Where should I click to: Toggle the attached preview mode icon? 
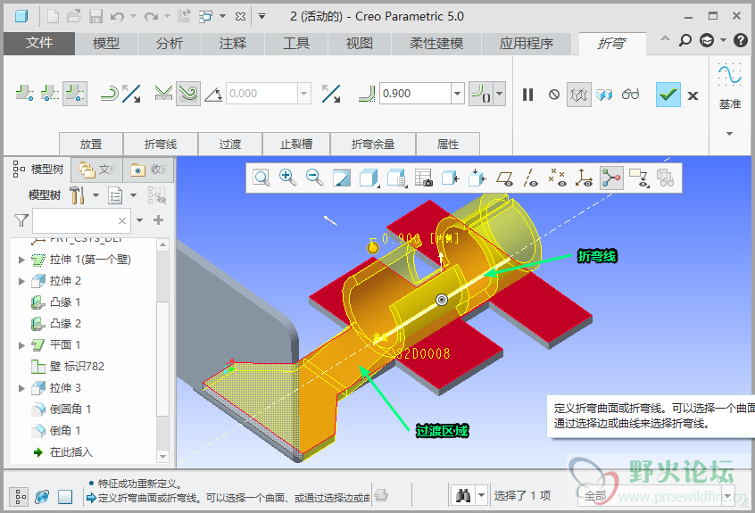(604, 95)
